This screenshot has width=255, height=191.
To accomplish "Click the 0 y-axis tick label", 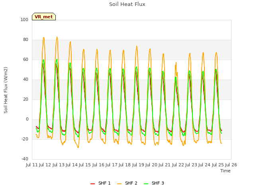I will tap(27, 119).
